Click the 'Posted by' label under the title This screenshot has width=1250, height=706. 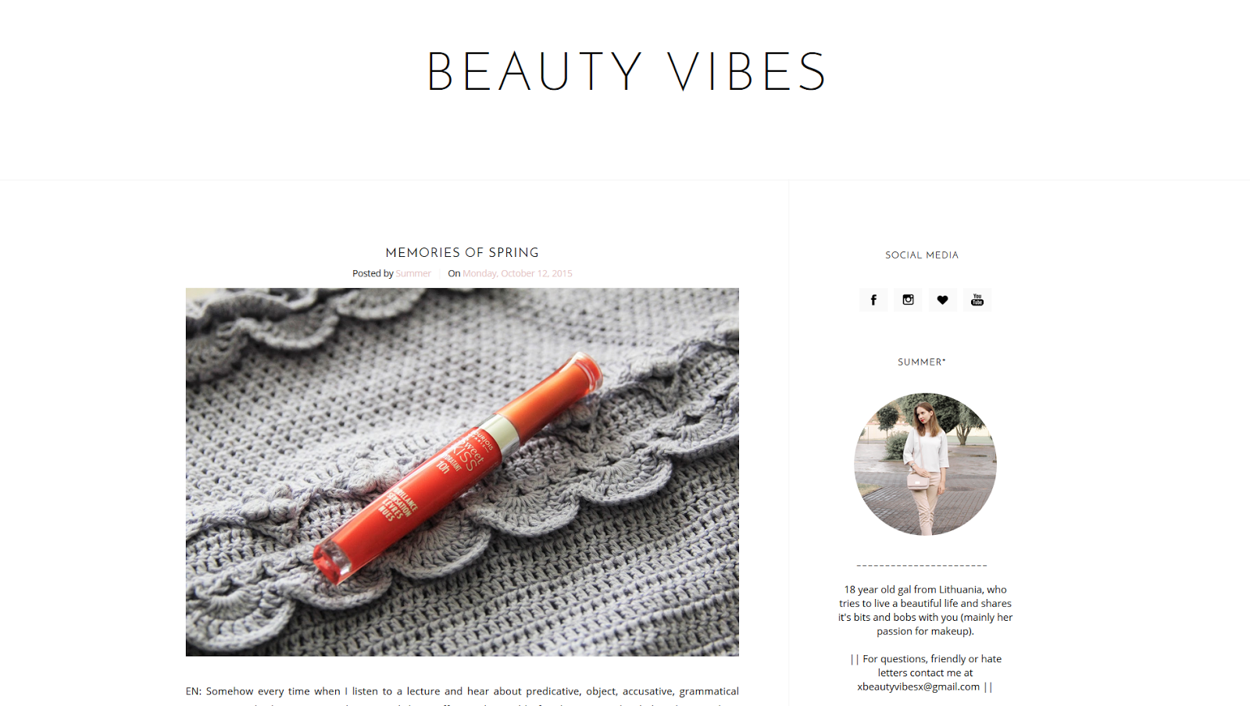[x=373, y=273]
